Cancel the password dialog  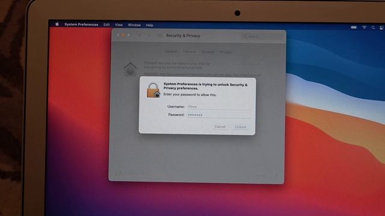pos(220,127)
